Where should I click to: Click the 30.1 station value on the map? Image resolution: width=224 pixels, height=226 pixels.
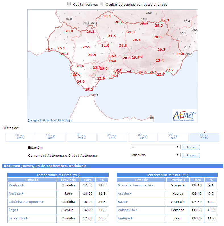pyautogui.click(x=107, y=16)
